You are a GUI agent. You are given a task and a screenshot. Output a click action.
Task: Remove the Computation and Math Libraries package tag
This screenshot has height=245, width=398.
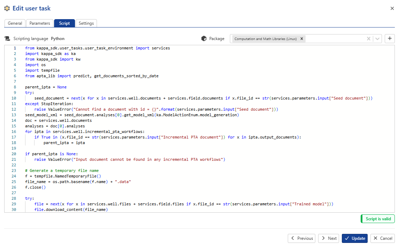(x=302, y=39)
